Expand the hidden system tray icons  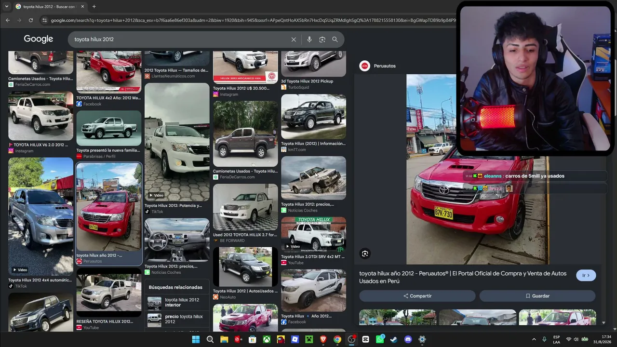tap(534, 339)
